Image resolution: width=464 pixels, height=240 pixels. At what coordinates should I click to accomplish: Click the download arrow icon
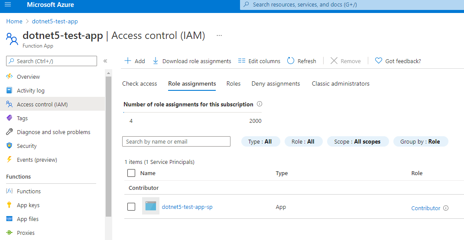156,61
